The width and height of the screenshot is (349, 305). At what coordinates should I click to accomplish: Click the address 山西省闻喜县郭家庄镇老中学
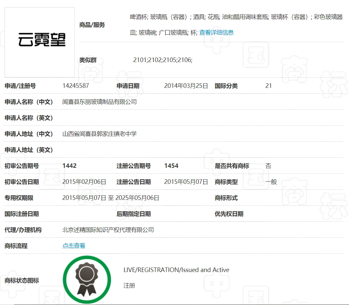pos(100,134)
